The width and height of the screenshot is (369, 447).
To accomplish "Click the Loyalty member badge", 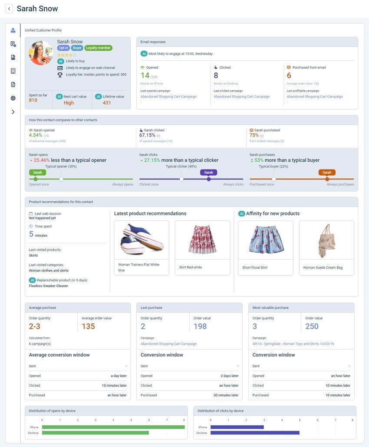I will pyautogui.click(x=98, y=48).
